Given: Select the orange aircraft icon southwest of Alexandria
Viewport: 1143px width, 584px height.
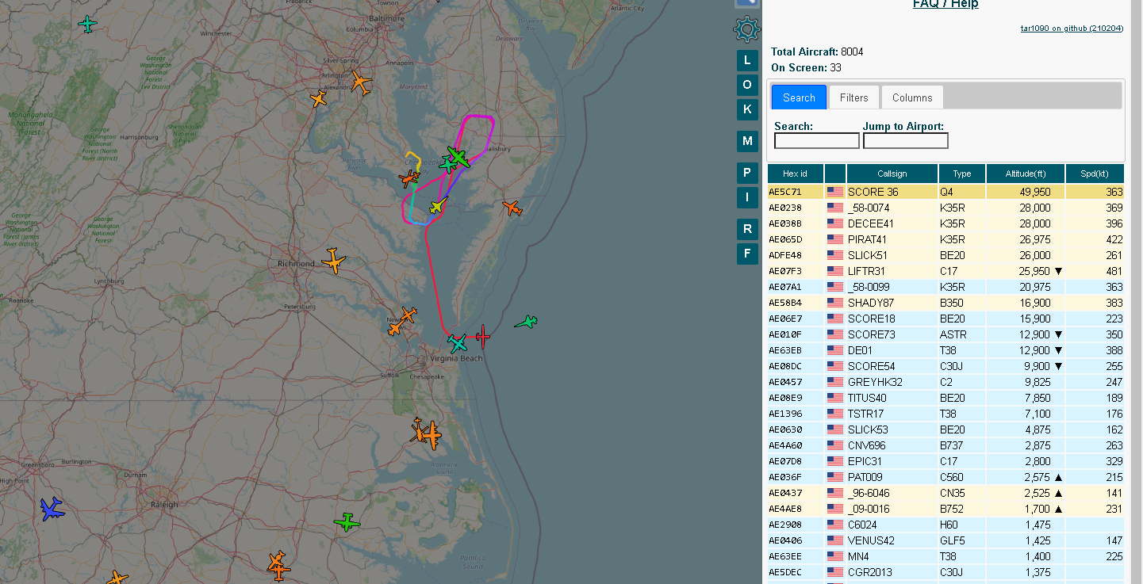Looking at the screenshot, I should click(x=318, y=99).
